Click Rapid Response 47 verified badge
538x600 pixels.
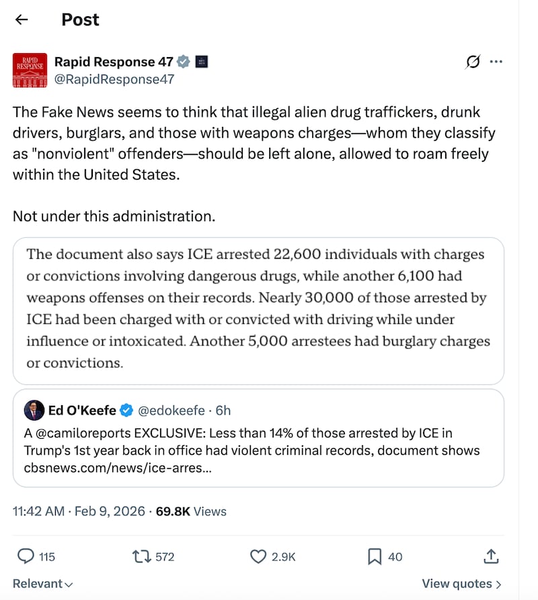(184, 62)
